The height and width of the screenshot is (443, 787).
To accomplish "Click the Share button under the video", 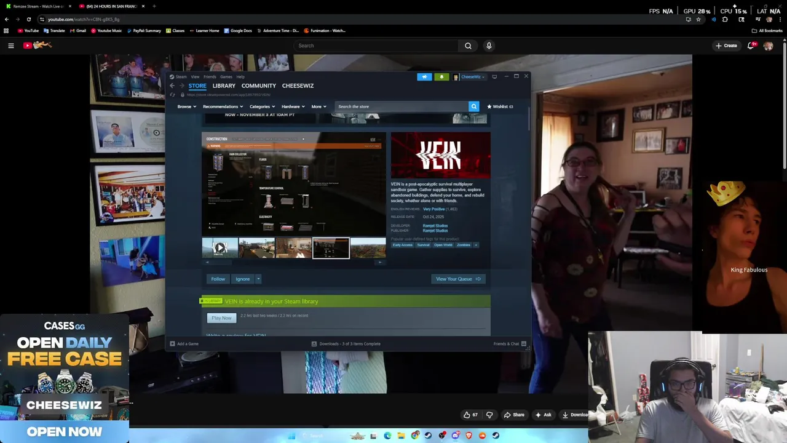I will click(514, 415).
